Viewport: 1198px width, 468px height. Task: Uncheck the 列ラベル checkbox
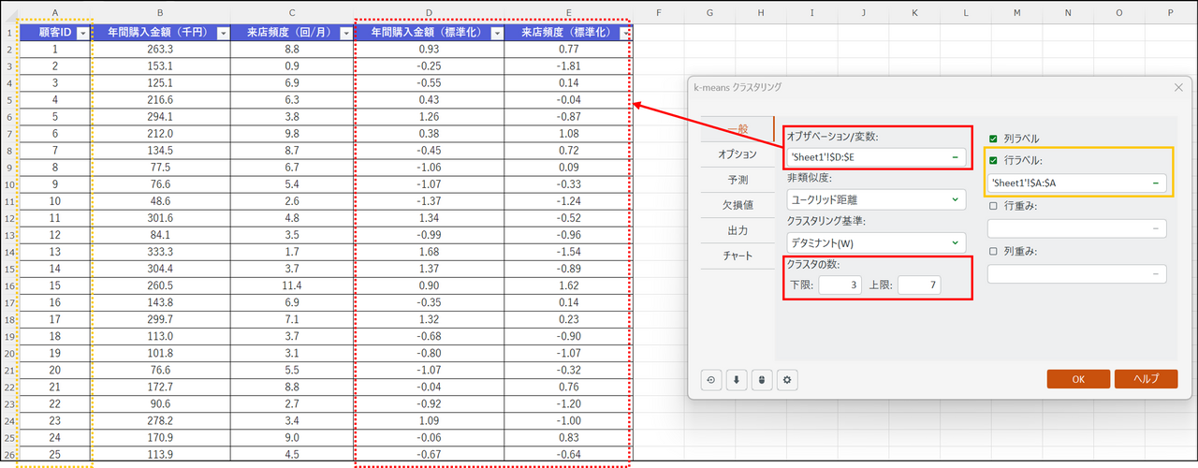click(994, 139)
